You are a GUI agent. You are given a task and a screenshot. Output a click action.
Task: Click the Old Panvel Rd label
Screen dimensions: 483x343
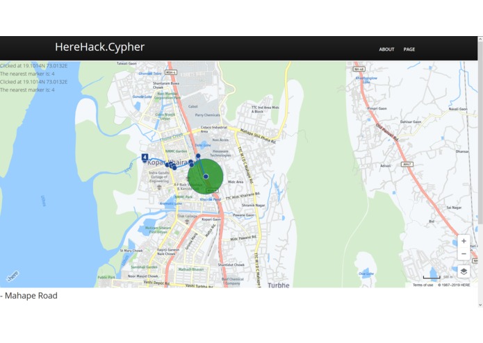(387, 133)
